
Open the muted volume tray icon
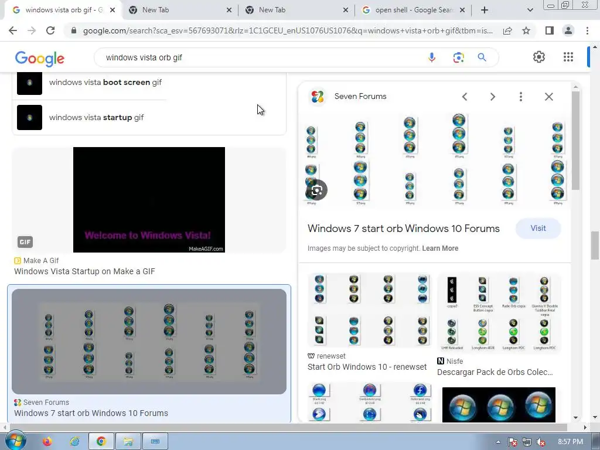(x=541, y=442)
